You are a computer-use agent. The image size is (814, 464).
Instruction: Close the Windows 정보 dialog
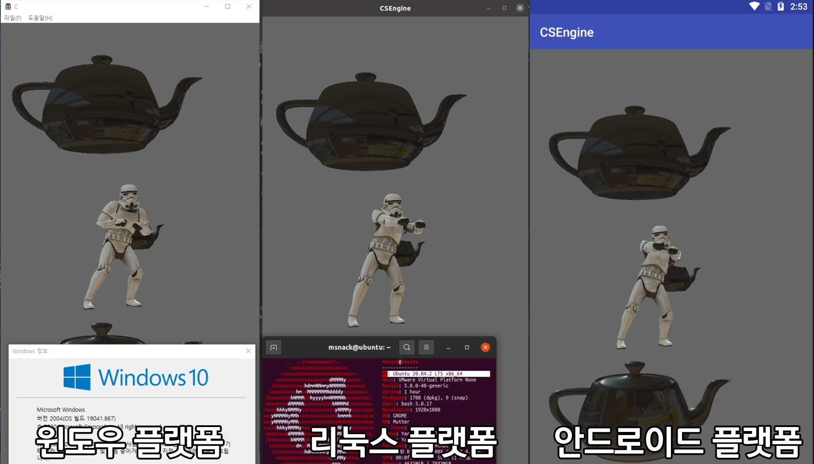tap(248, 351)
